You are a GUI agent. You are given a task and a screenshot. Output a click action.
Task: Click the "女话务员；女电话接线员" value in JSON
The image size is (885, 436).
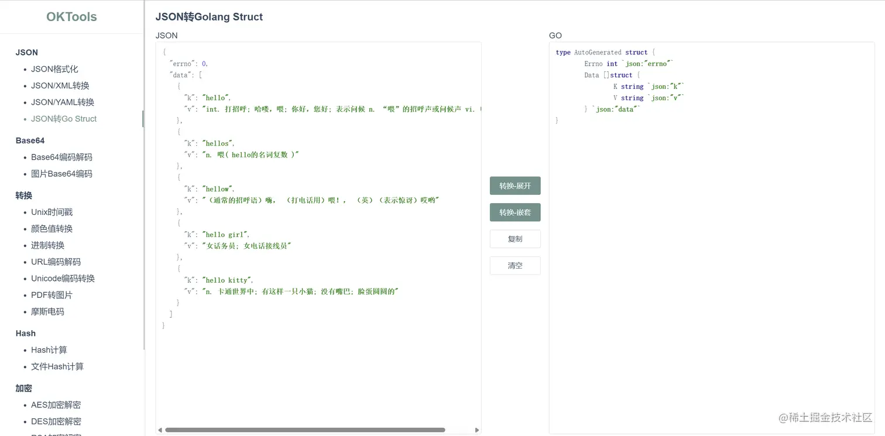point(246,246)
